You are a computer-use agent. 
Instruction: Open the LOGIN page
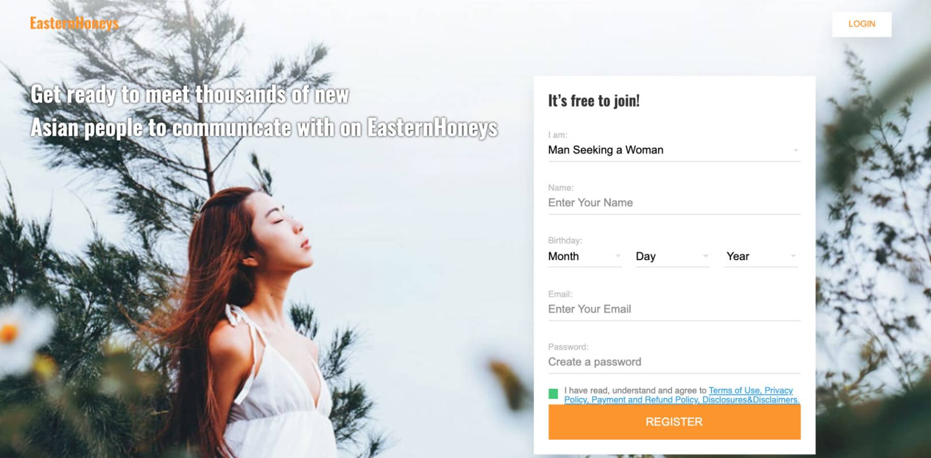[x=862, y=24]
